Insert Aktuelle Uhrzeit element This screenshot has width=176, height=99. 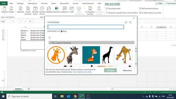coord(42,10)
